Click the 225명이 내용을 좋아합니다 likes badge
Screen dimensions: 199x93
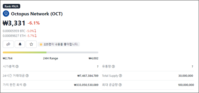[59, 44]
